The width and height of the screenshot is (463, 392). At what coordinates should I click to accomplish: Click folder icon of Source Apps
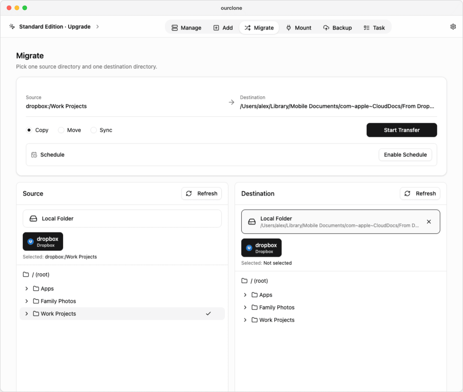pyautogui.click(x=36, y=288)
